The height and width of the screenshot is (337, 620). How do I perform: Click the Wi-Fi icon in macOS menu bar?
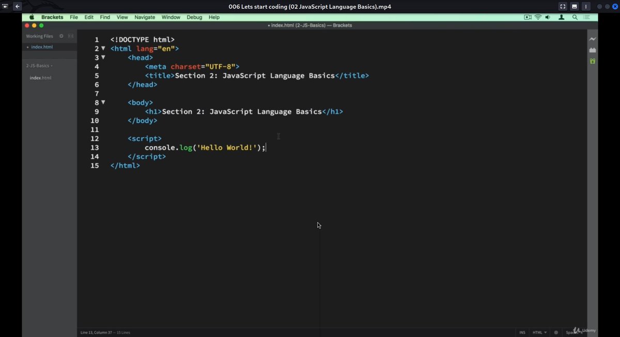pyautogui.click(x=538, y=17)
